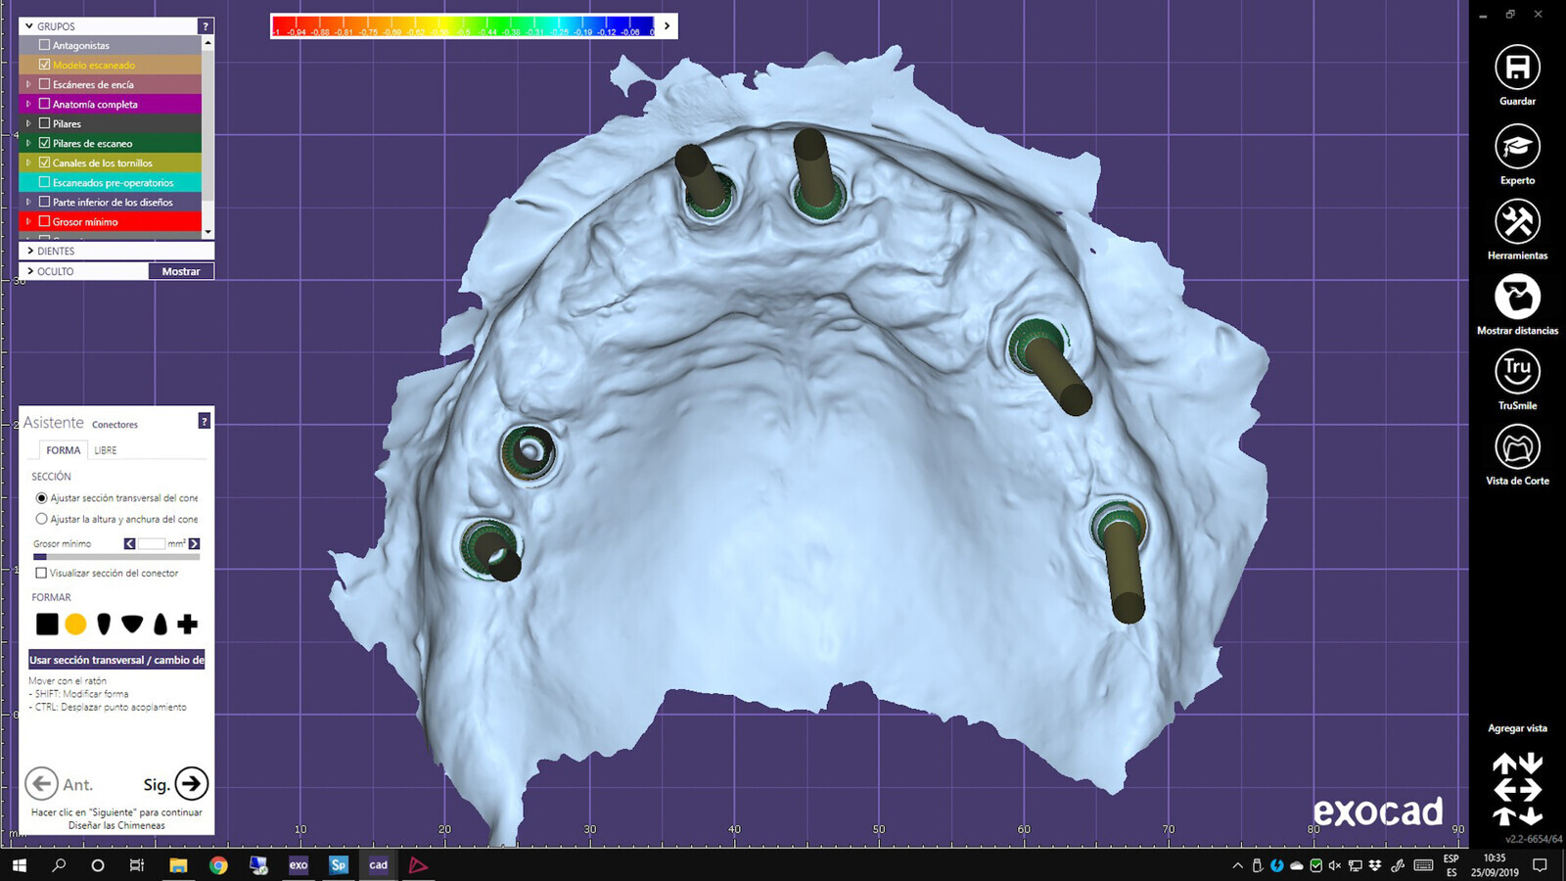The height and width of the screenshot is (881, 1566).
Task: Uncheck Pilares de escaneo visibility
Action: [x=44, y=143]
